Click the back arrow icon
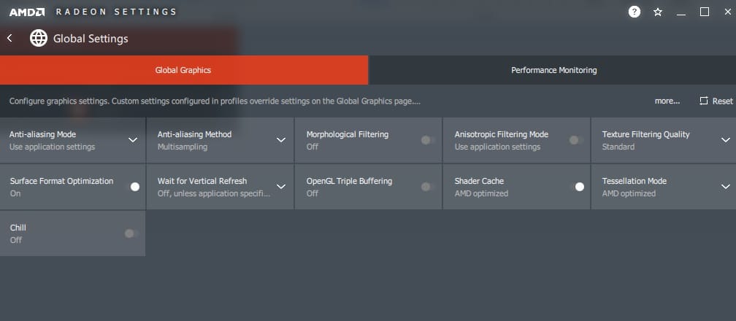The width and height of the screenshot is (736, 321). pos(9,38)
